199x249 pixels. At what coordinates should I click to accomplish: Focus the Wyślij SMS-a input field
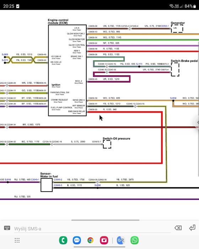(92, 229)
